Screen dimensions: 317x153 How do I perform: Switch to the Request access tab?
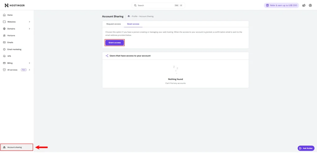[x=114, y=24]
